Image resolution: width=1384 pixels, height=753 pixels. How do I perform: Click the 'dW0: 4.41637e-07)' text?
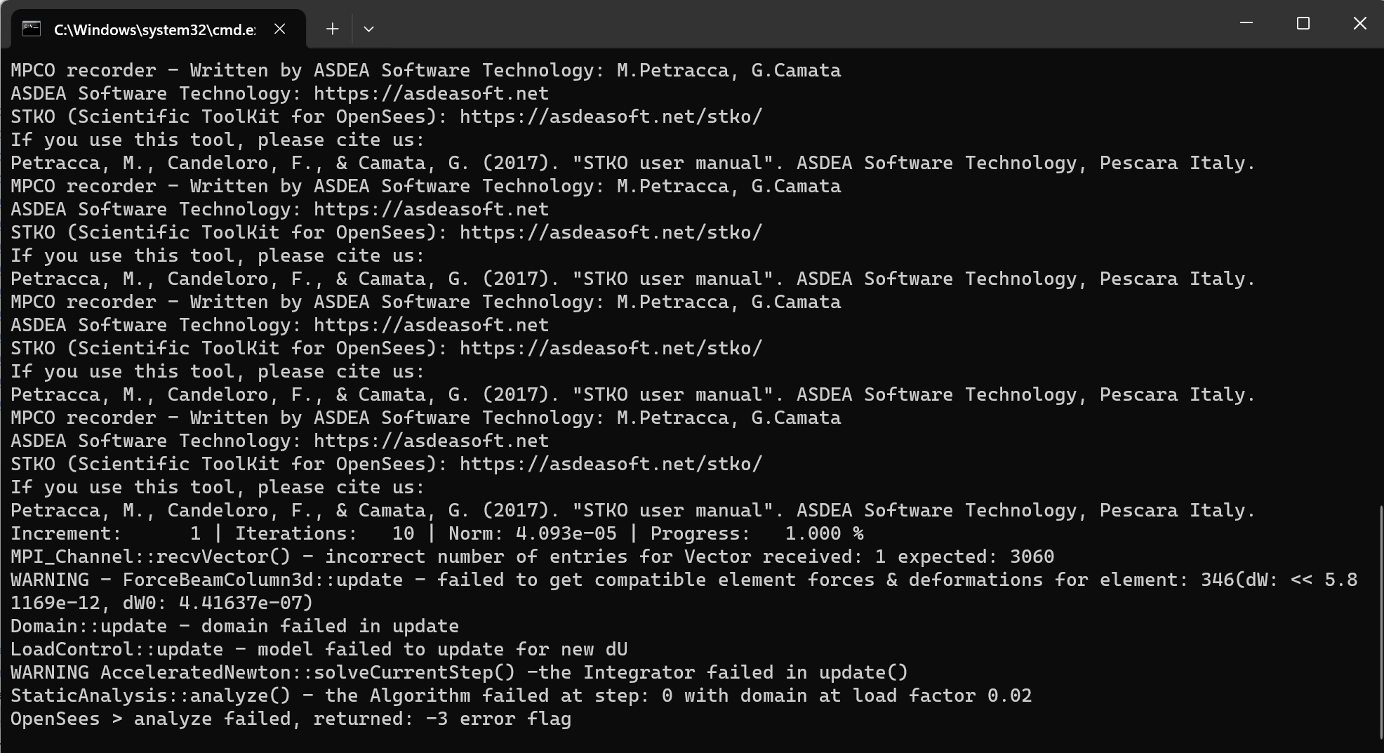click(x=218, y=603)
